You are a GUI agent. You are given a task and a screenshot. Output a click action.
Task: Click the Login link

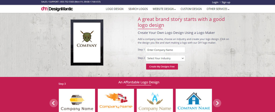[x=215, y=2]
